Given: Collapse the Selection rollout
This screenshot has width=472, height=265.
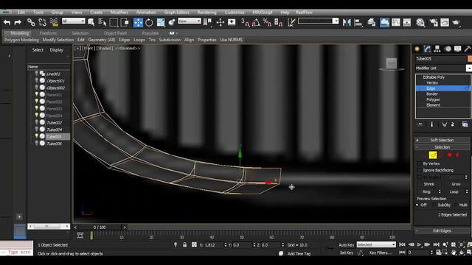Looking at the screenshot, I should click(x=442, y=147).
